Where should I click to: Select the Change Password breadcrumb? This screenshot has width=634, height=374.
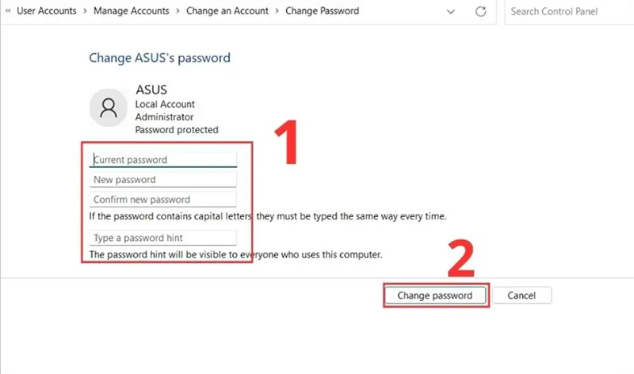click(323, 11)
